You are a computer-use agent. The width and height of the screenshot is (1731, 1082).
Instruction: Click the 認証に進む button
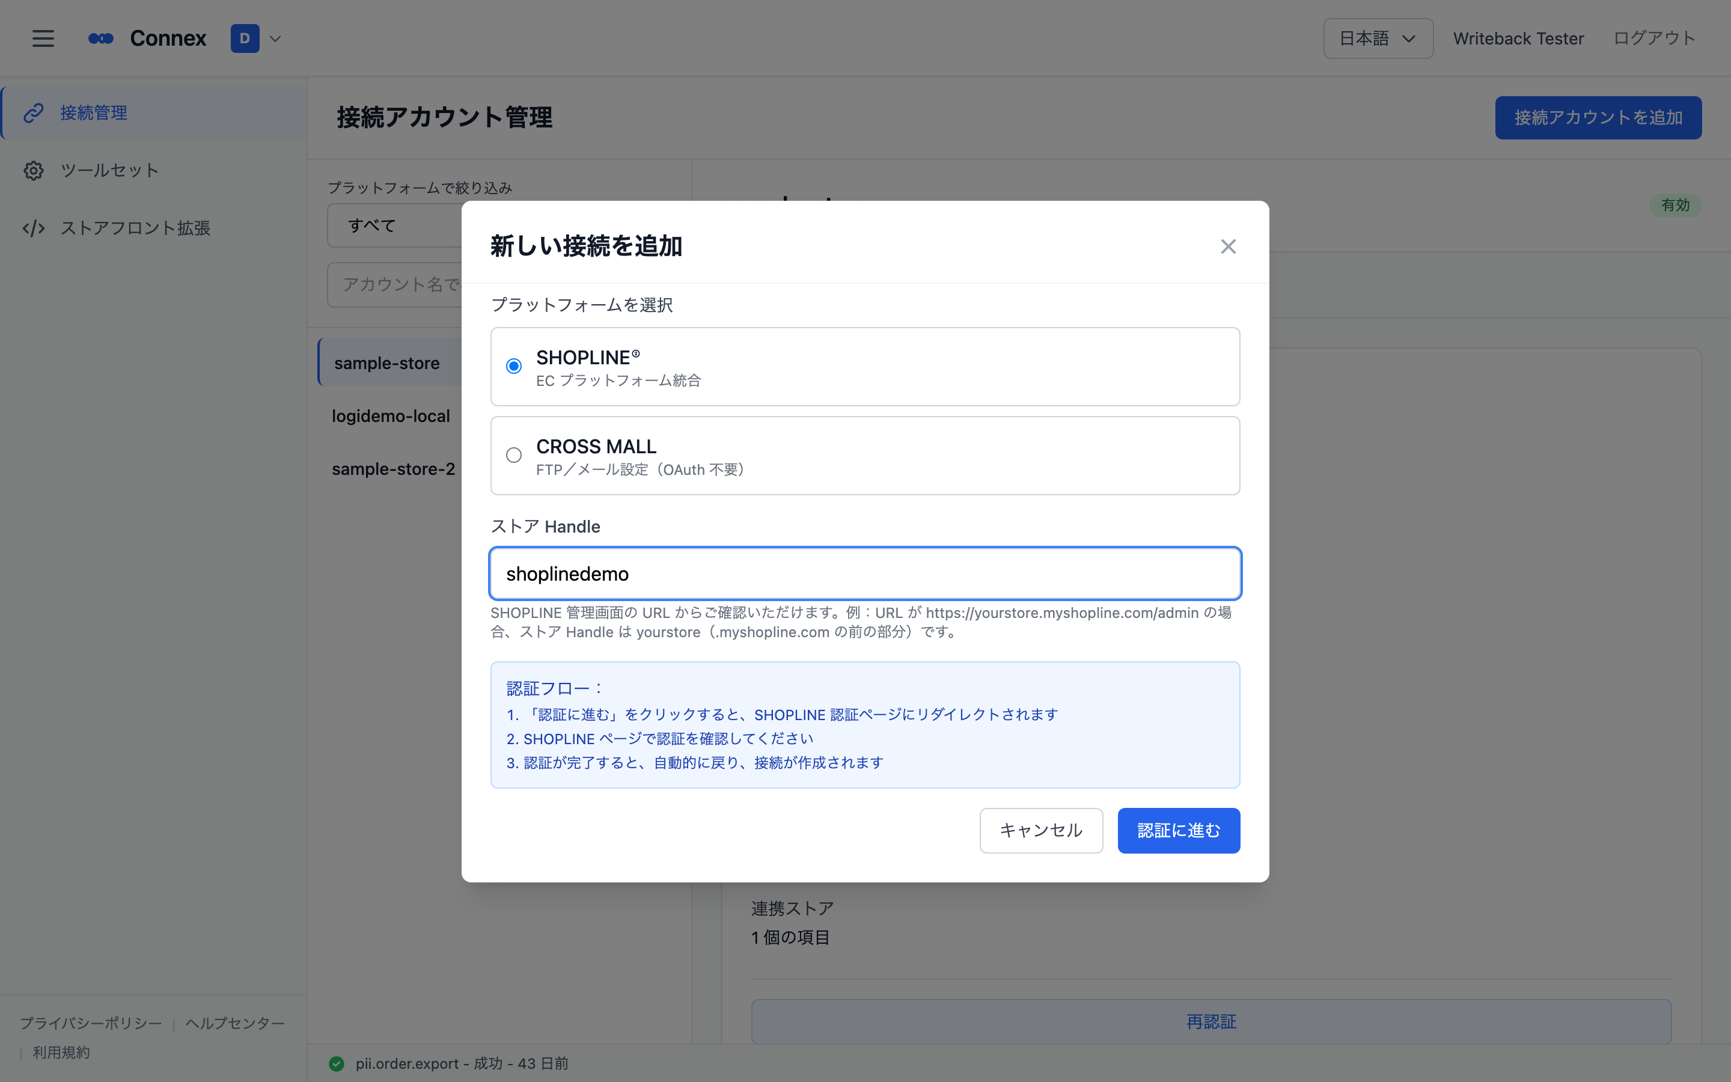click(x=1179, y=830)
